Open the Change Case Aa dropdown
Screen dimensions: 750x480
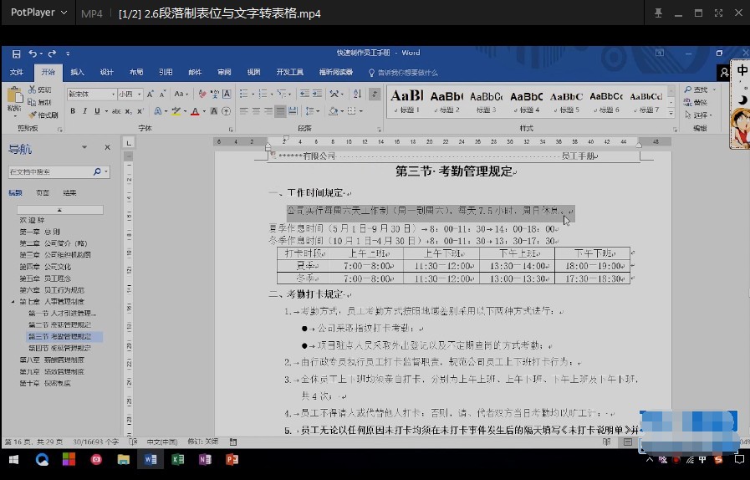(x=181, y=94)
